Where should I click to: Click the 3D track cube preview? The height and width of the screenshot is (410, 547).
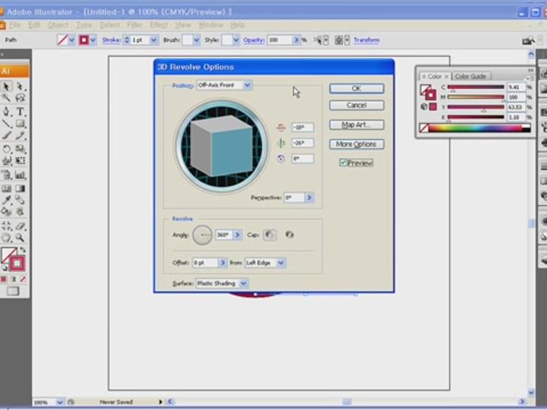pos(222,146)
